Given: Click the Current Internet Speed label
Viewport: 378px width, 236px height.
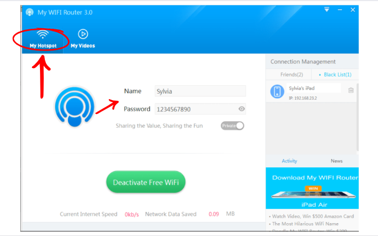Looking at the screenshot, I should (89, 214).
